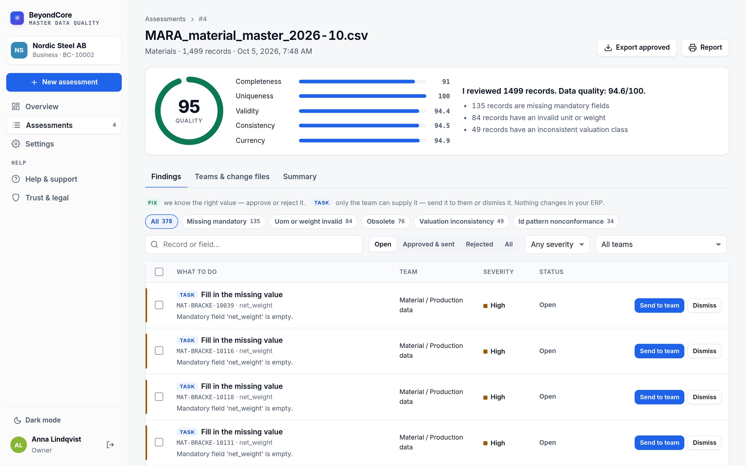Click the Assessments list icon

[x=16, y=125]
